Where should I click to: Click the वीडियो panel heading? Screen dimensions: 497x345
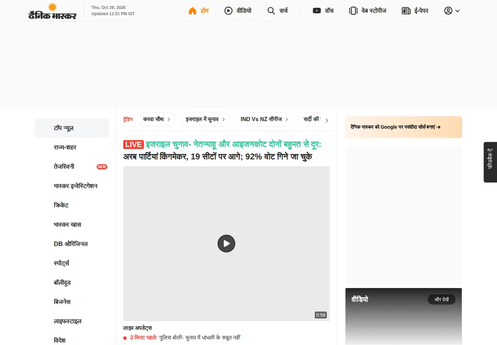(x=360, y=299)
